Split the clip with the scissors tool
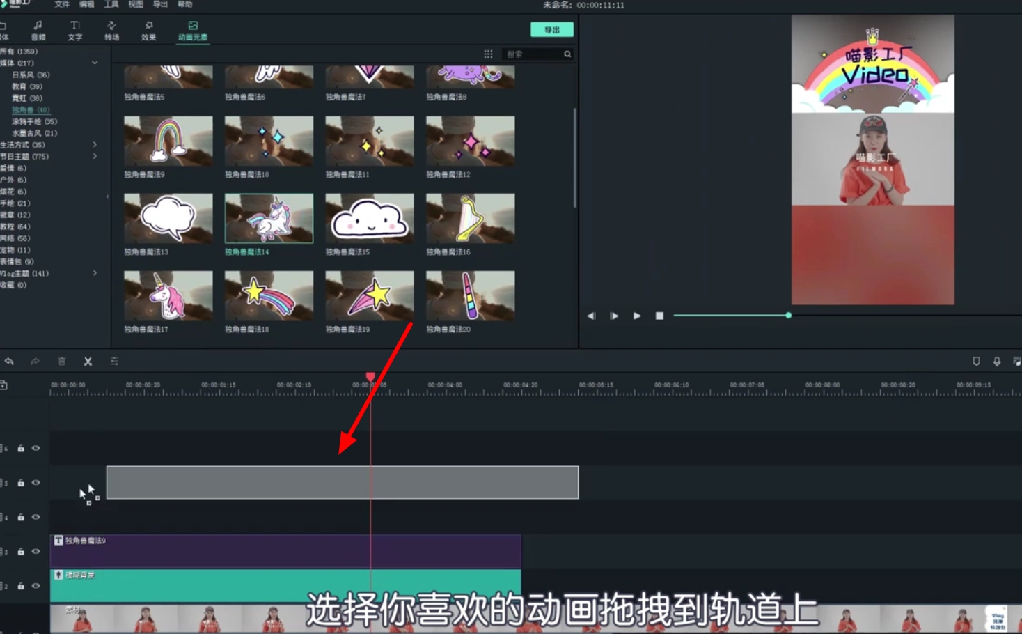 coord(88,361)
